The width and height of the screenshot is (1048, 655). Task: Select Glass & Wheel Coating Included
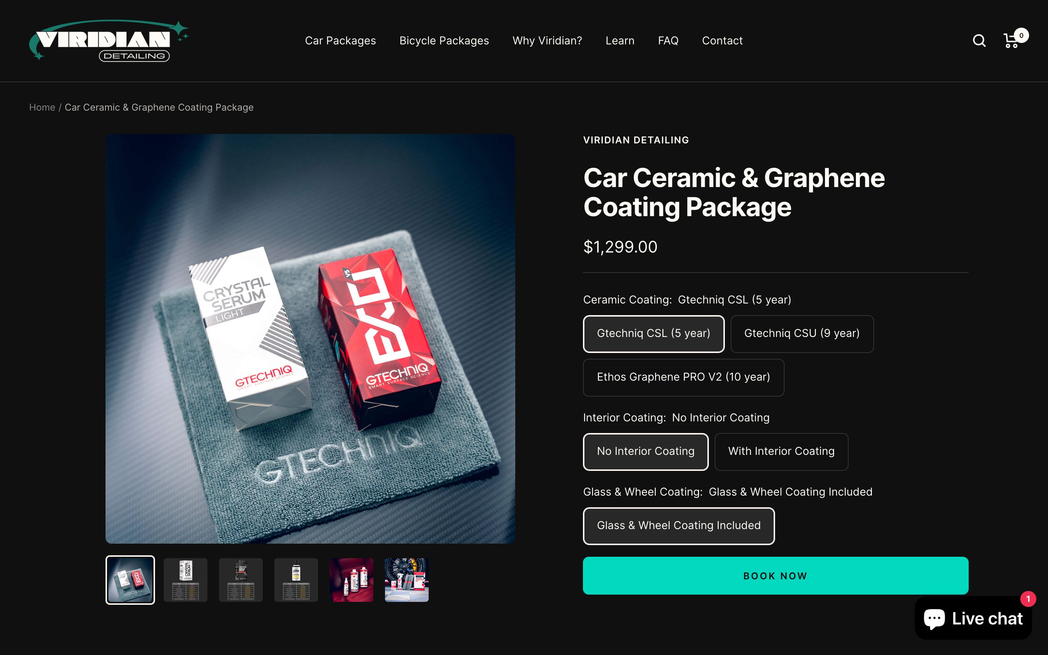pyautogui.click(x=679, y=526)
